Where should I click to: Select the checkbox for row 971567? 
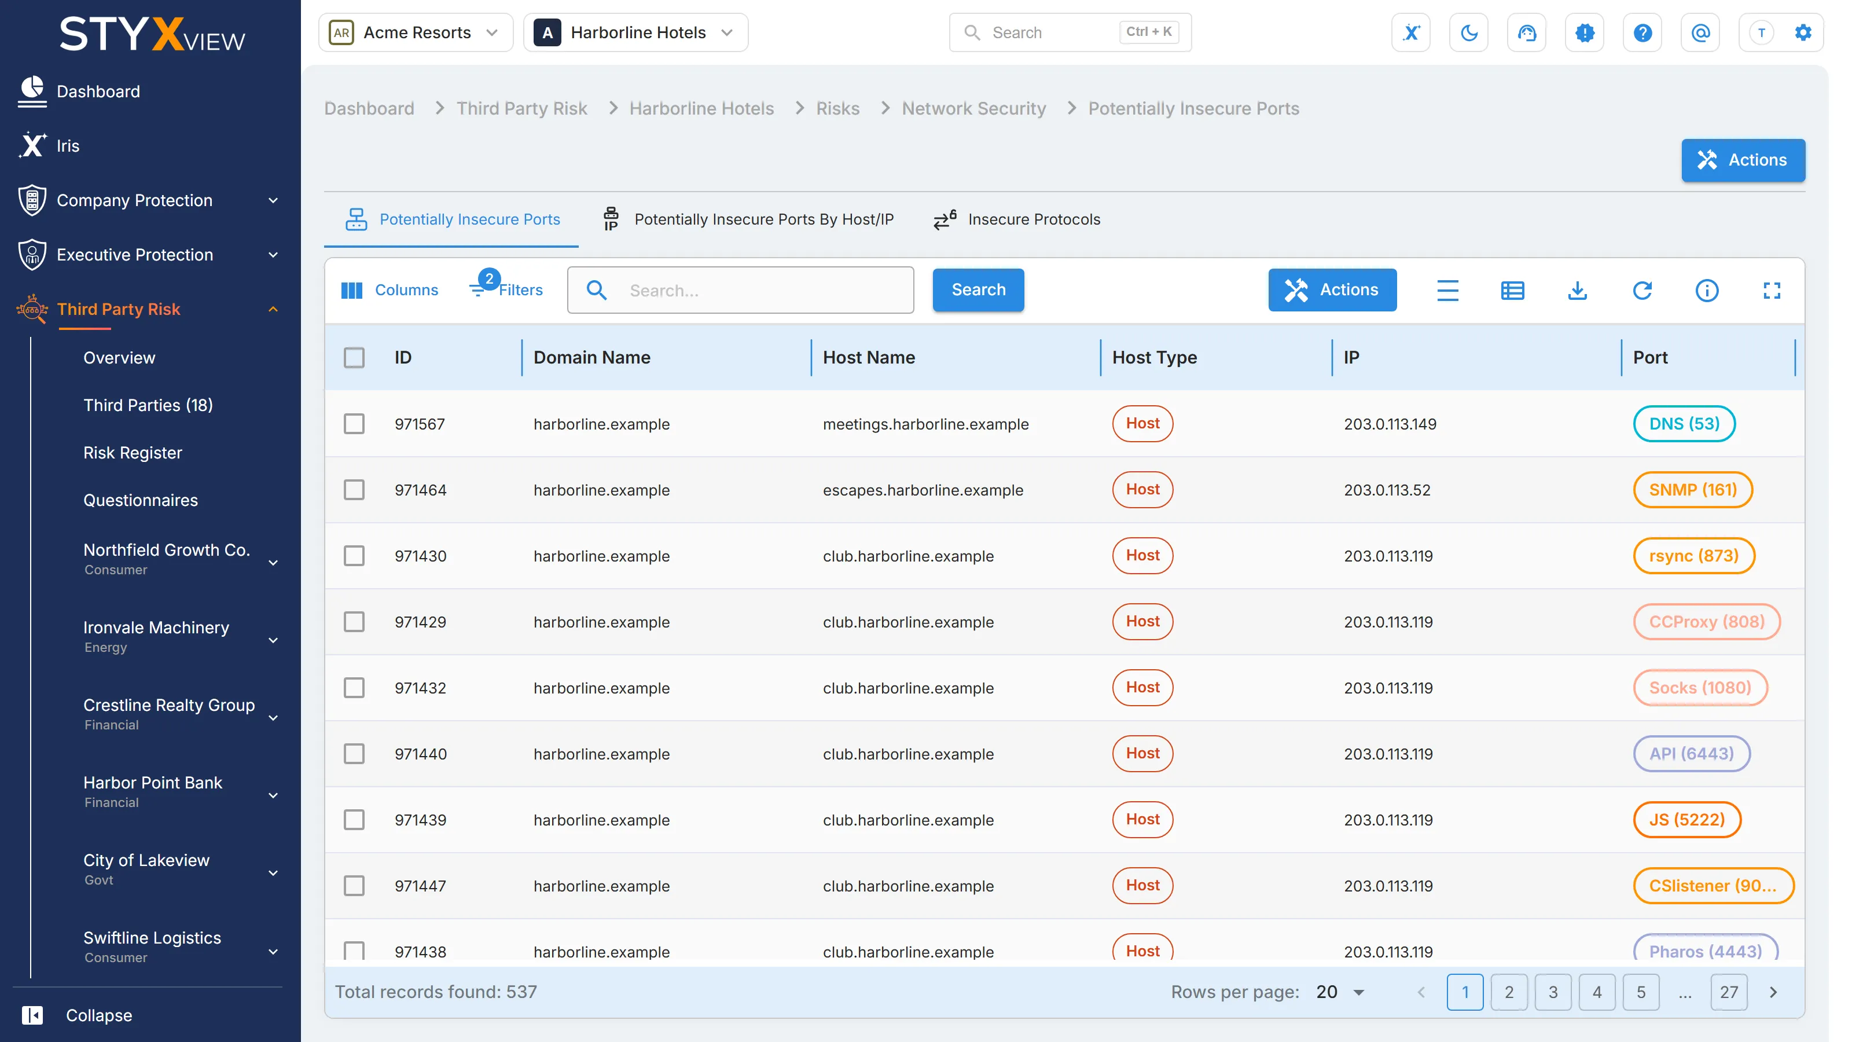[354, 424]
